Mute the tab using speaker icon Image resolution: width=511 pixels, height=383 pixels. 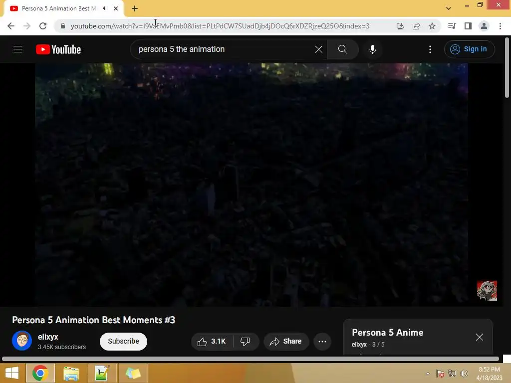click(x=105, y=8)
